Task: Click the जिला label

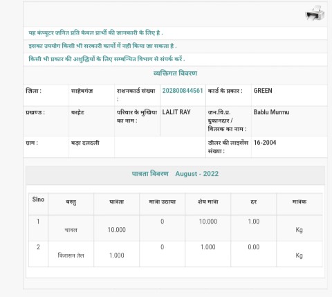Action: pos(33,91)
